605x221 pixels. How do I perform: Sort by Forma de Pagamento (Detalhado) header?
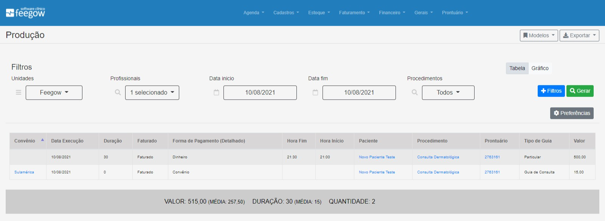[x=225, y=141]
